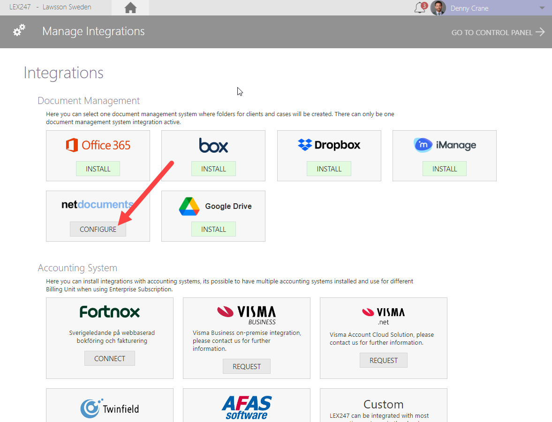Image resolution: width=552 pixels, height=422 pixels.
Task: Click the 'Here you can select one document' description
Action: click(x=220, y=118)
